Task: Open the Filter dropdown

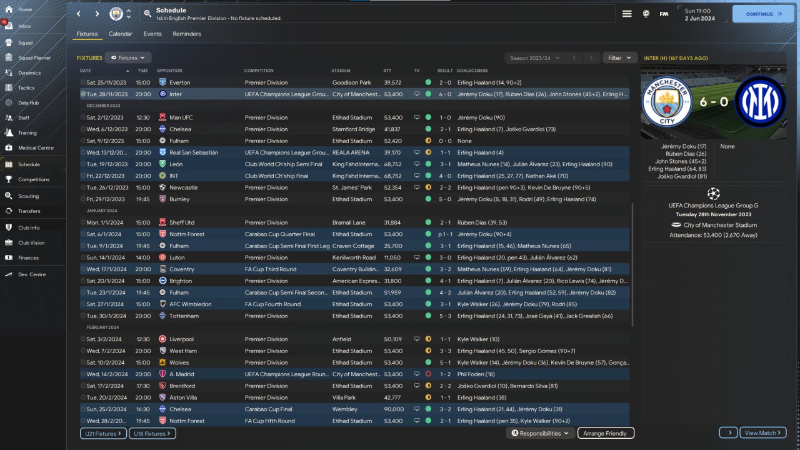Action: click(620, 57)
